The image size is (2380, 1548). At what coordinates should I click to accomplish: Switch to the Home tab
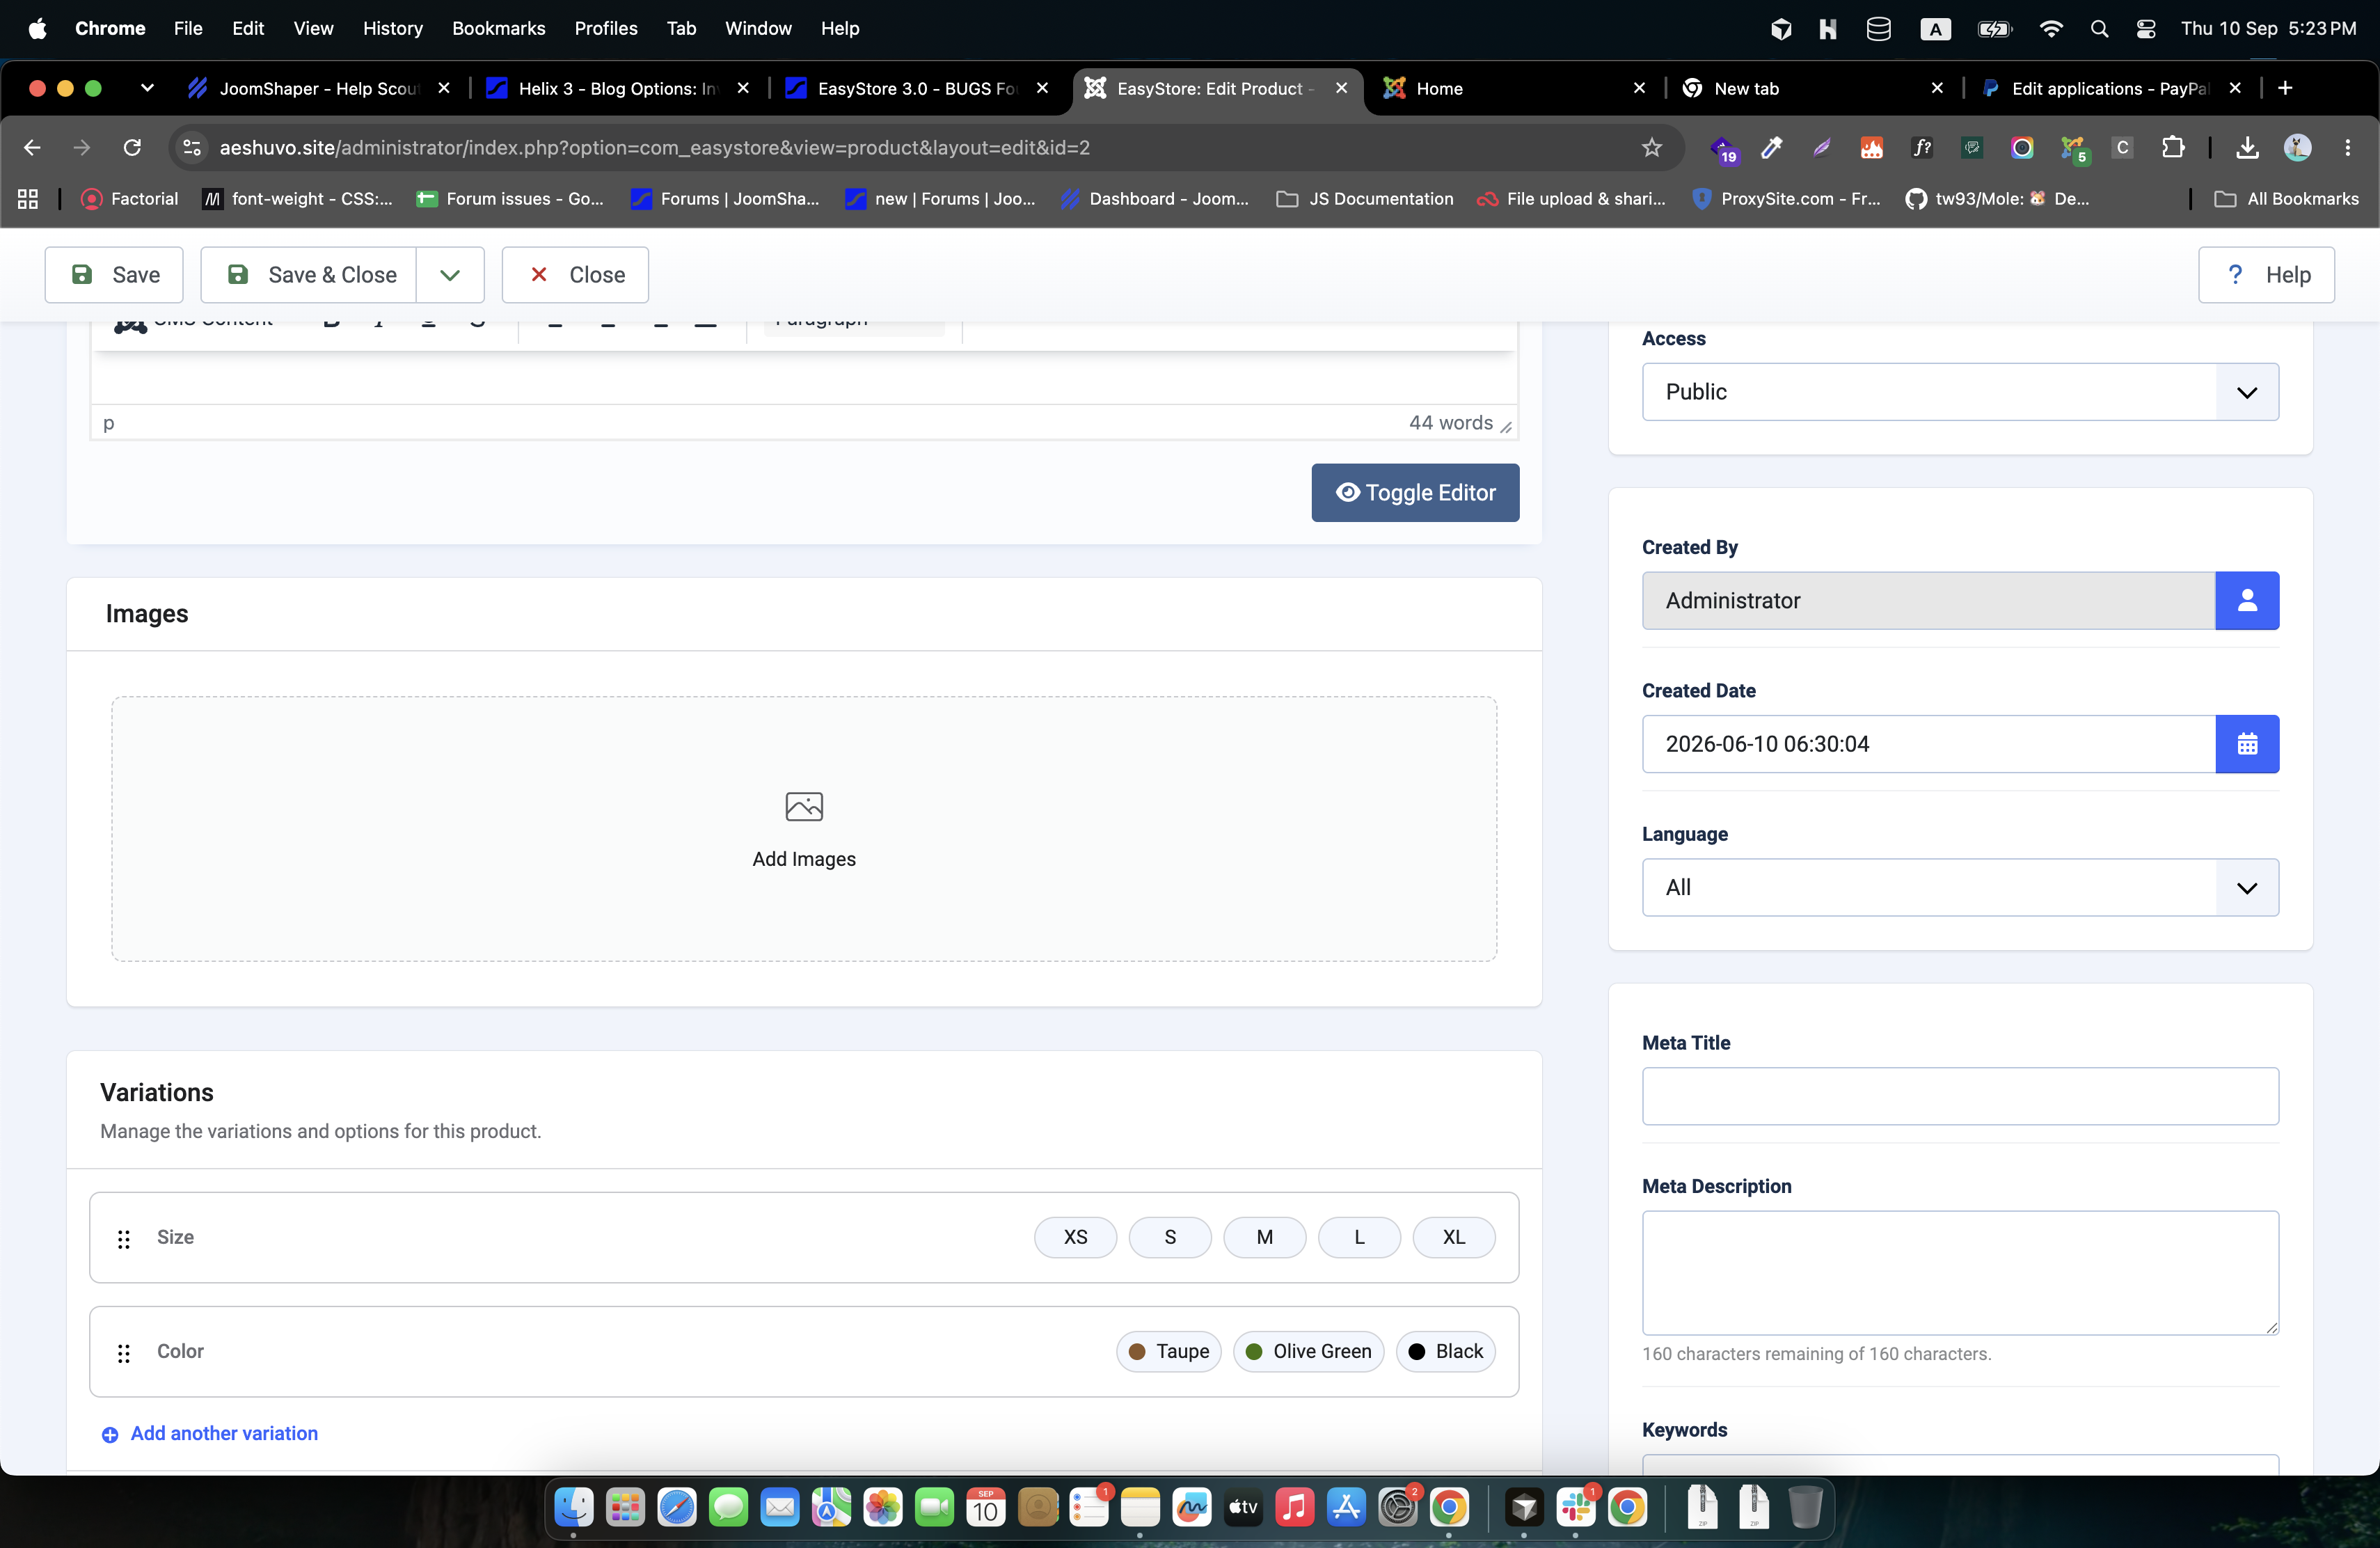1514,88
